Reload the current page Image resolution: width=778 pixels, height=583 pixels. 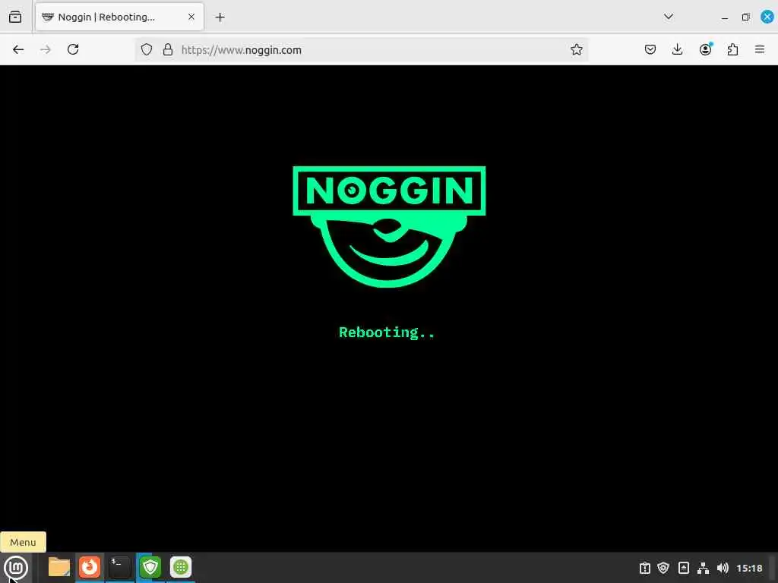[x=73, y=49]
